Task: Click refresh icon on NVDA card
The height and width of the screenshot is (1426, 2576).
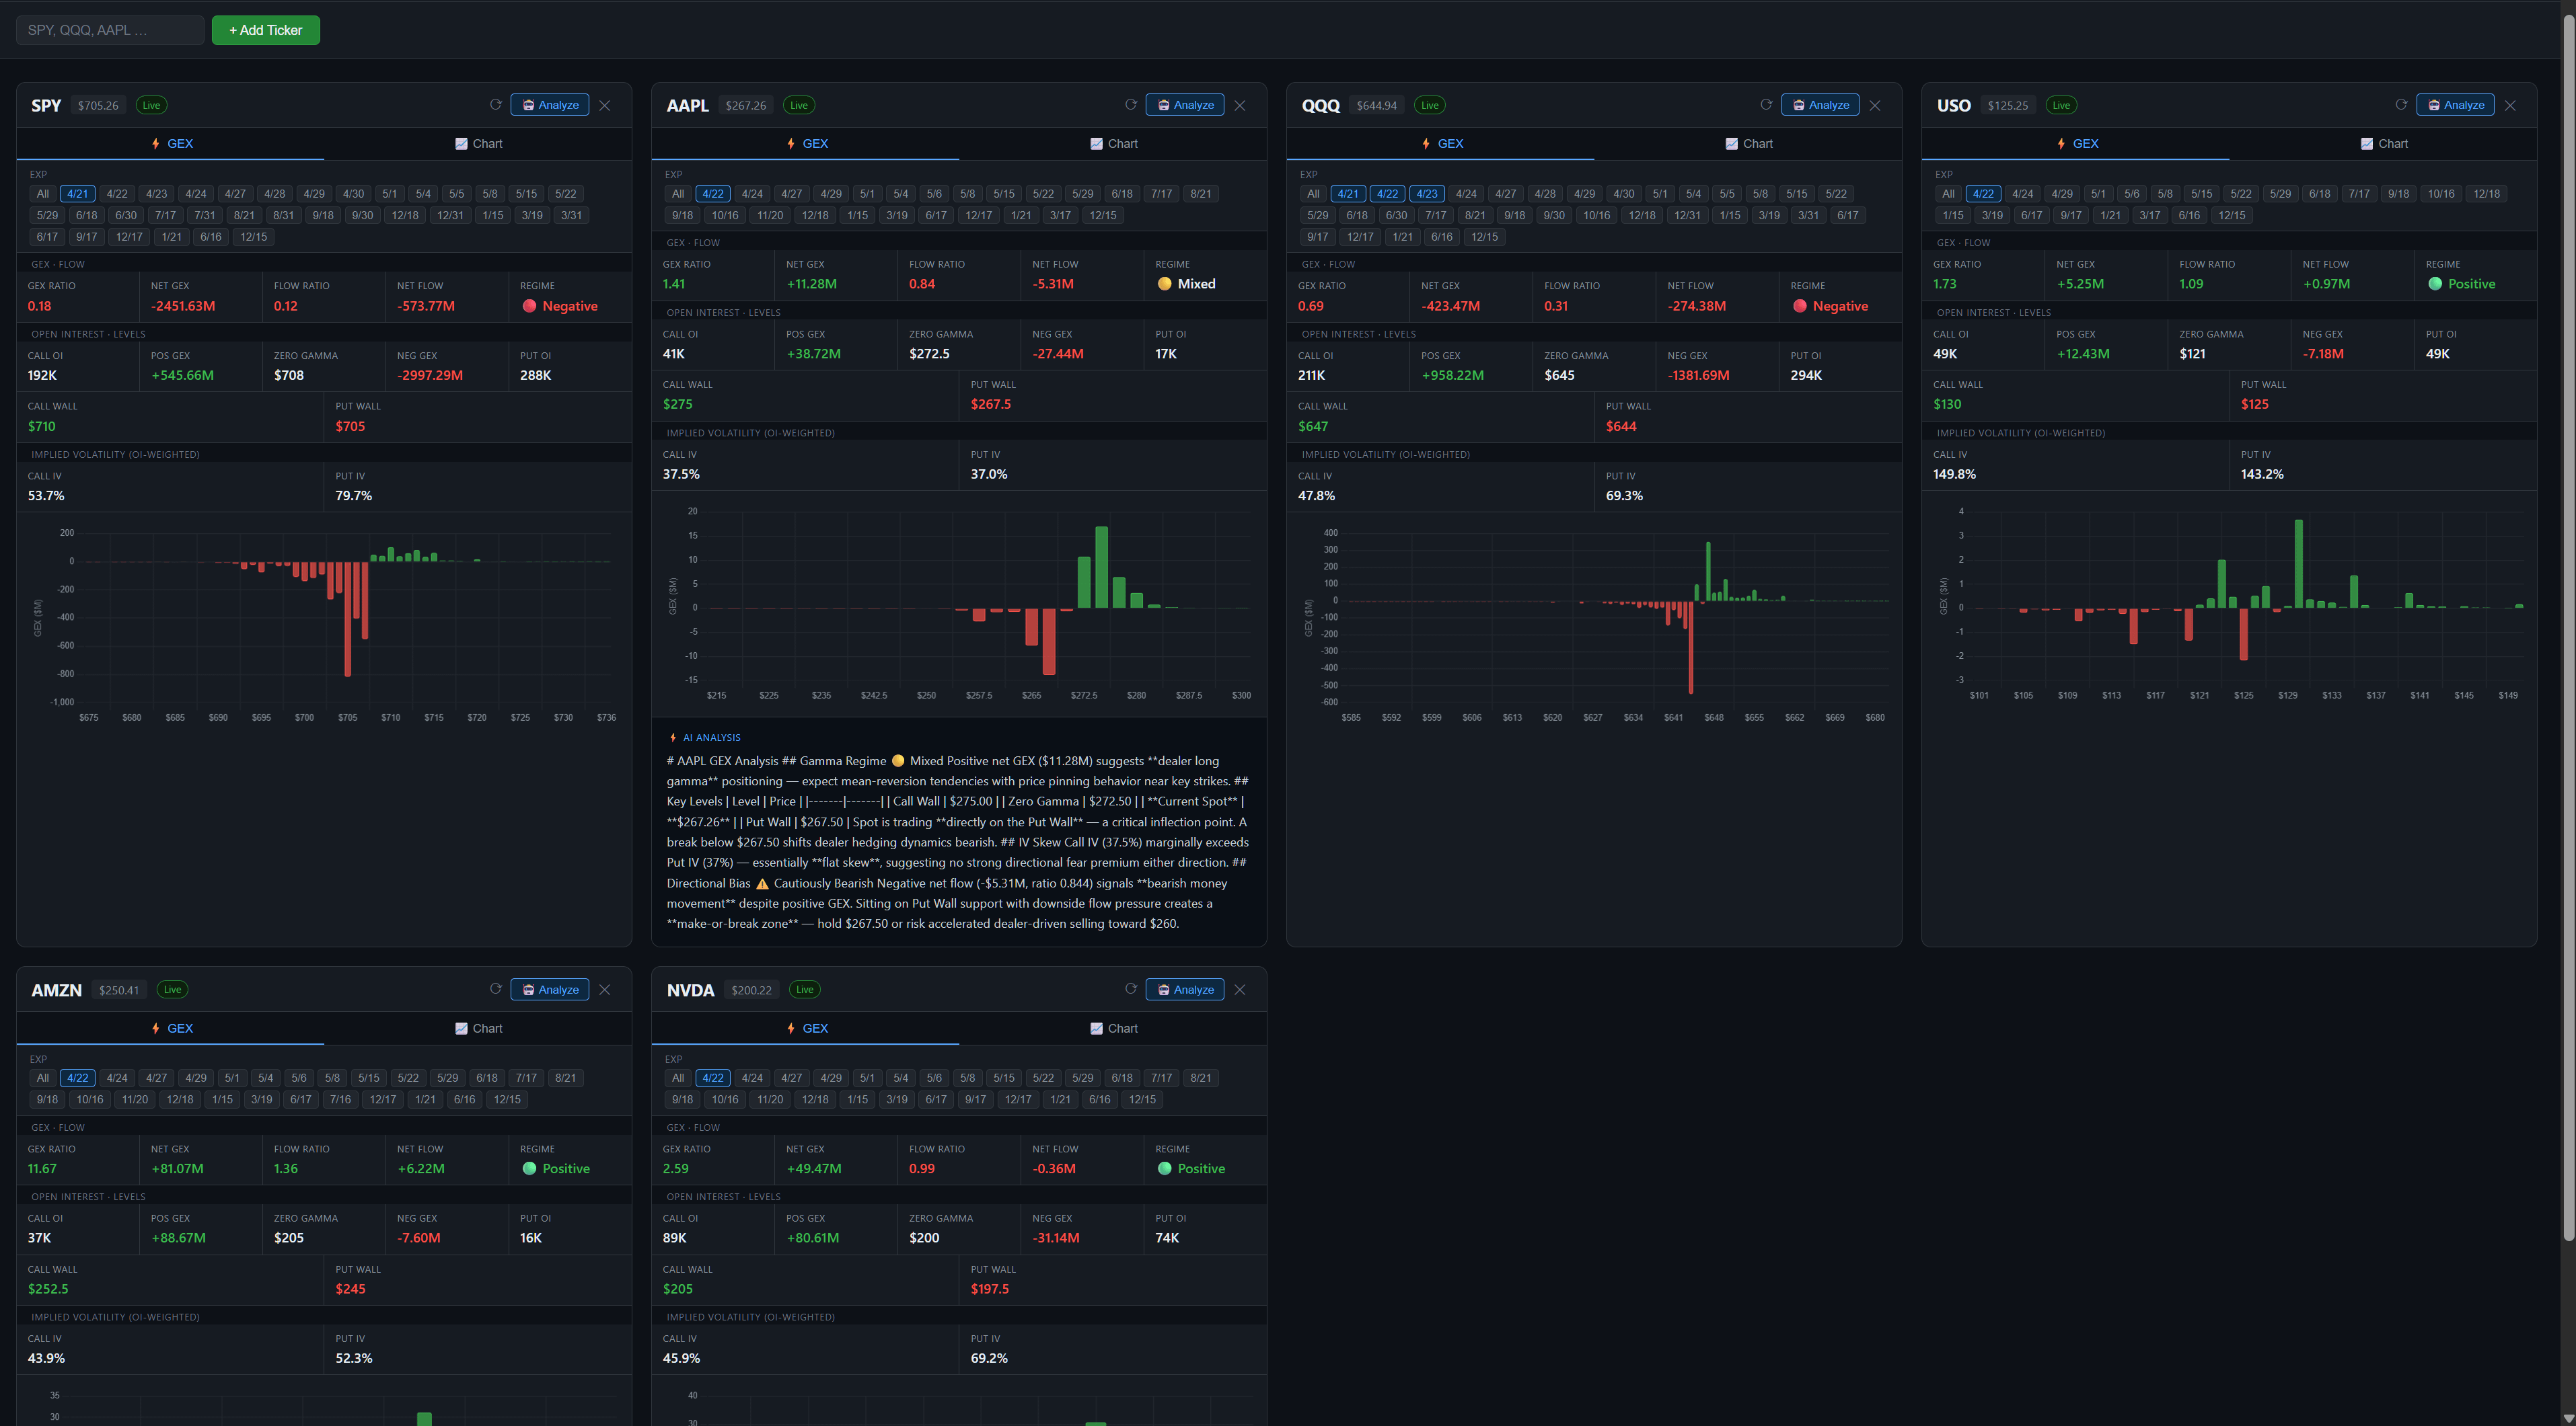Action: pos(1130,989)
